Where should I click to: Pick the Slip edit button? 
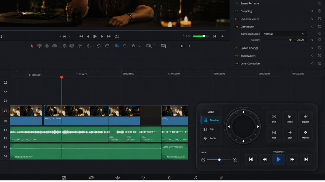[290, 135]
